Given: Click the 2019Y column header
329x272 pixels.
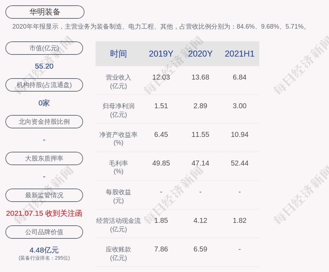Looking at the screenshot, I should pyautogui.click(x=161, y=54).
